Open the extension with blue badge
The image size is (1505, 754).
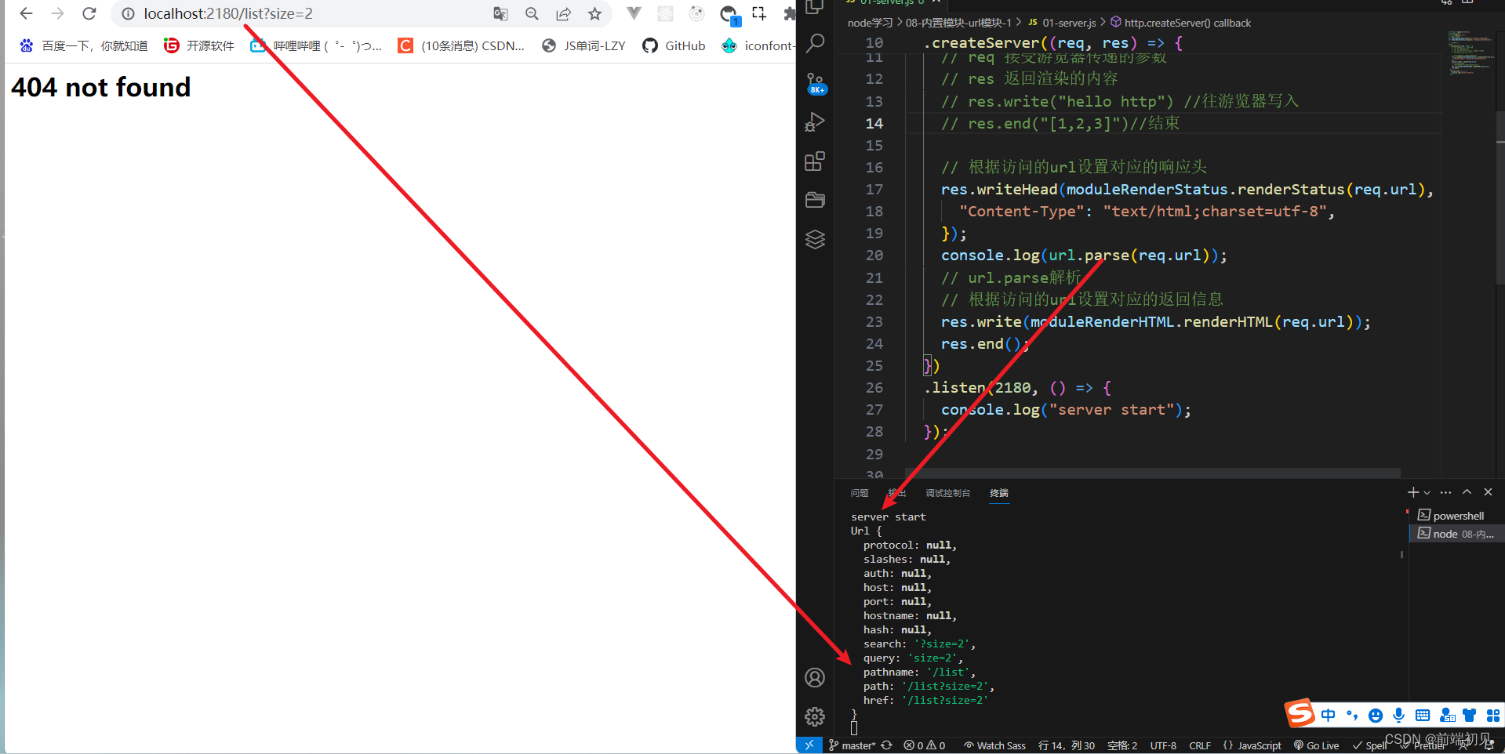point(729,14)
